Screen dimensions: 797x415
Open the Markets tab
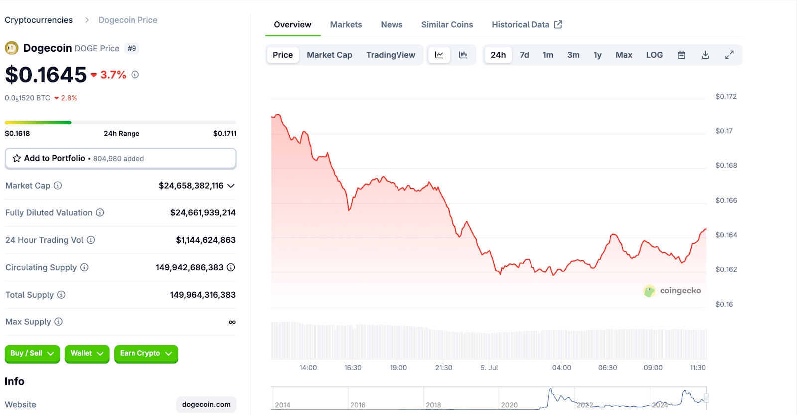(346, 24)
